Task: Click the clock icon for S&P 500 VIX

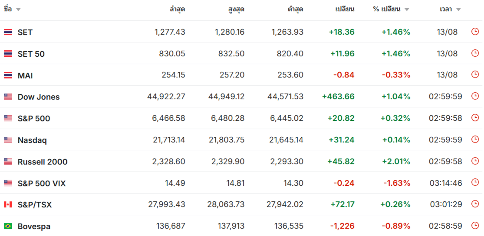Action: pos(475,182)
